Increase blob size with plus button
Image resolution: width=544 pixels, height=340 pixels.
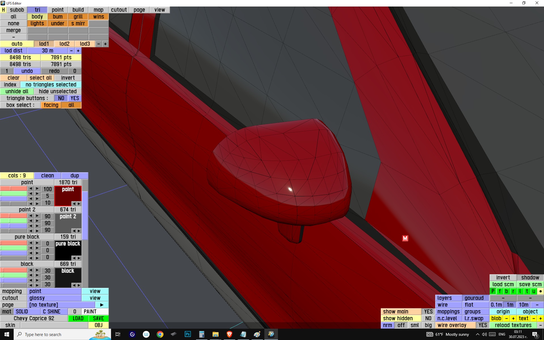(x=513, y=318)
